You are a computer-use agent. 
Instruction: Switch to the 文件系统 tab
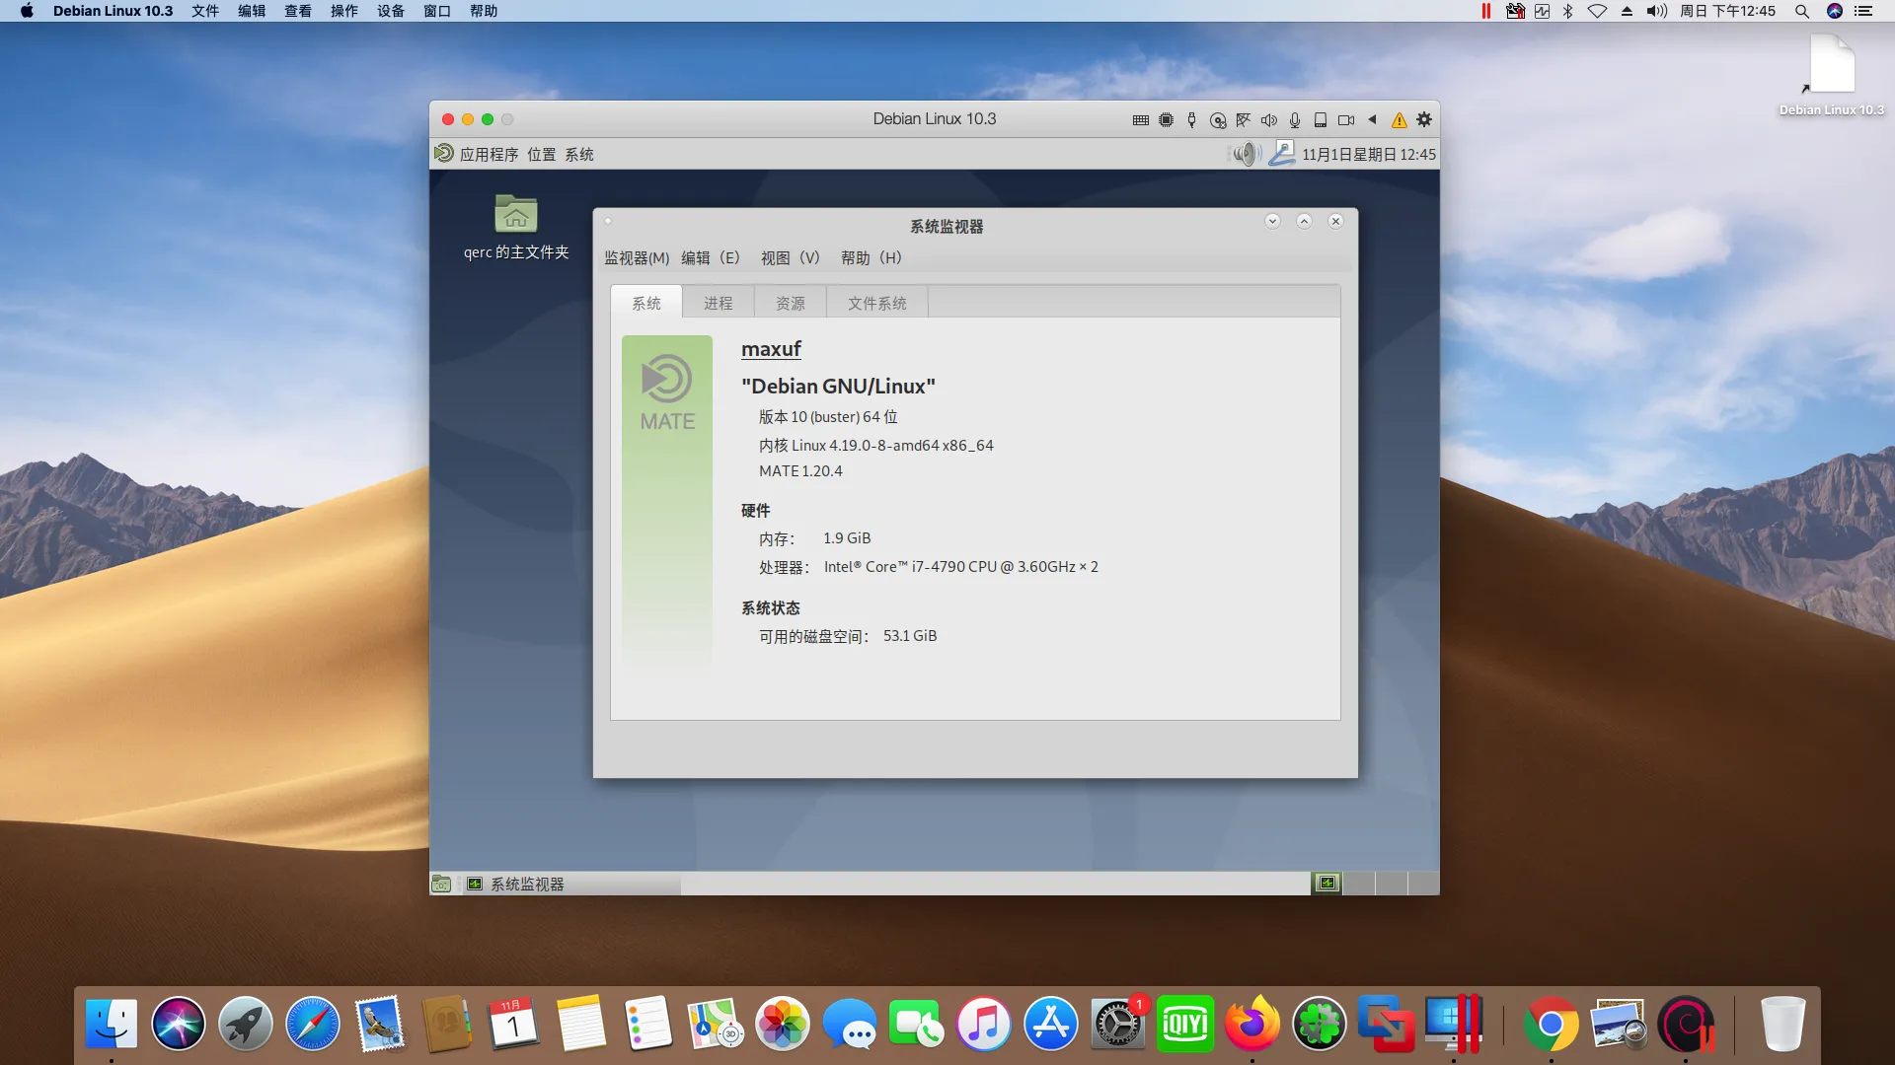click(877, 303)
